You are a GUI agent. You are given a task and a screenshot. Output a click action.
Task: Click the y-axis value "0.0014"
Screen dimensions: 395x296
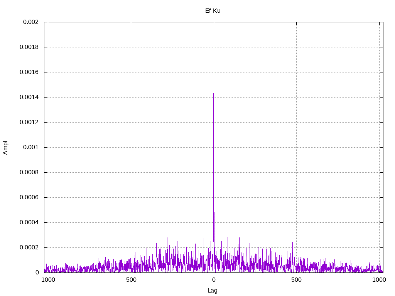coord(29,97)
